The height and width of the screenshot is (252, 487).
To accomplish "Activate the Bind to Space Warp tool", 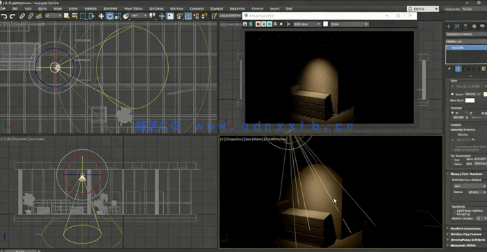I will [39, 16].
